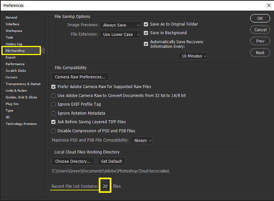274x201 pixels.
Task: Check Disable Compression of PSD and PSB Files
Action: point(53,131)
